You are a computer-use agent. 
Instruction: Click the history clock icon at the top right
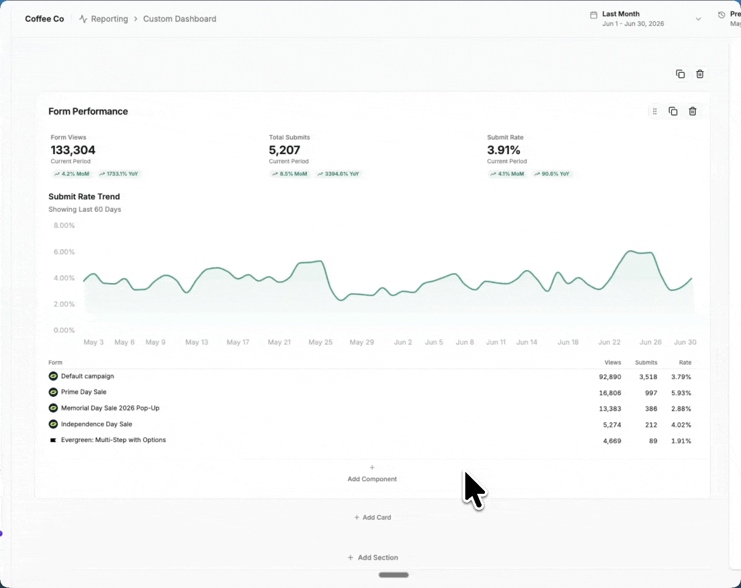tap(721, 15)
